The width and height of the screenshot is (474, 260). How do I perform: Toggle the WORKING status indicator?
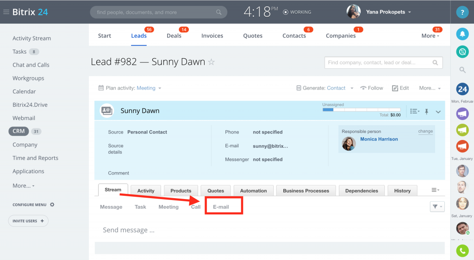tap(297, 12)
